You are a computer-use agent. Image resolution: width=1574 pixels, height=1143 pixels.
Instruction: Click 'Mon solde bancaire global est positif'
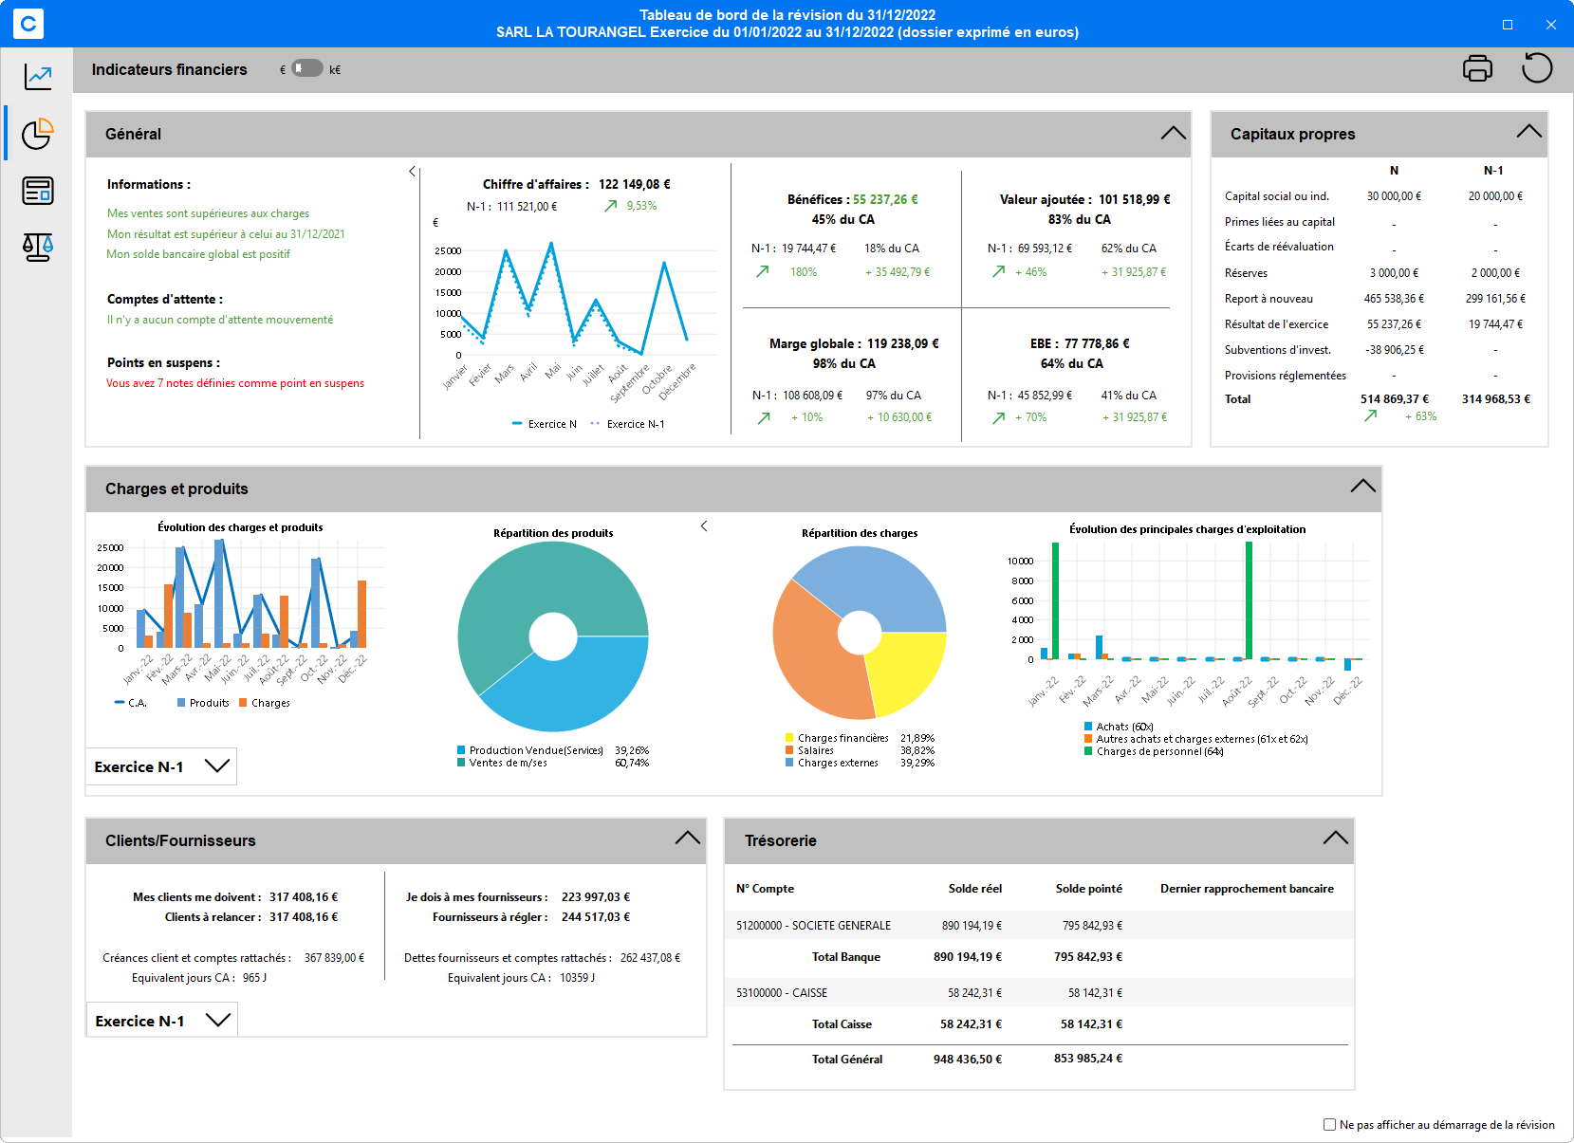(x=198, y=254)
